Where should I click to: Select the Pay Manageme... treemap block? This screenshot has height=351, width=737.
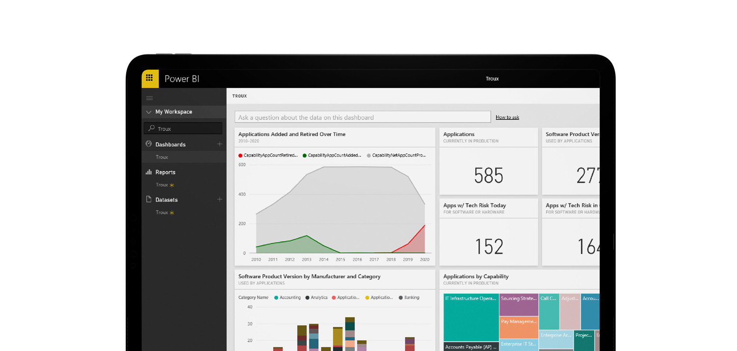519,327
